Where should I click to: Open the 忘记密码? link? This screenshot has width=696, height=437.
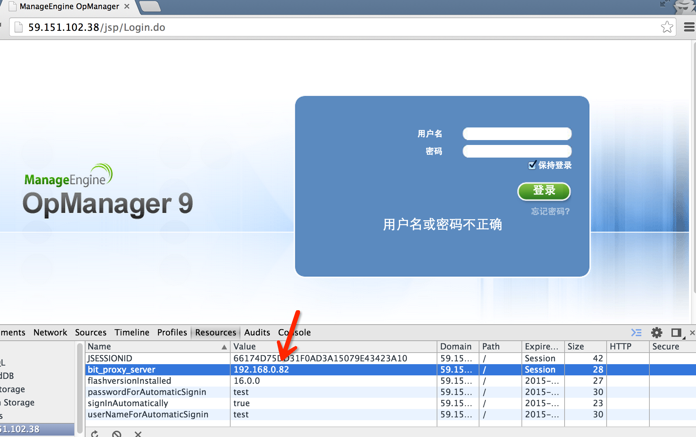click(x=550, y=211)
